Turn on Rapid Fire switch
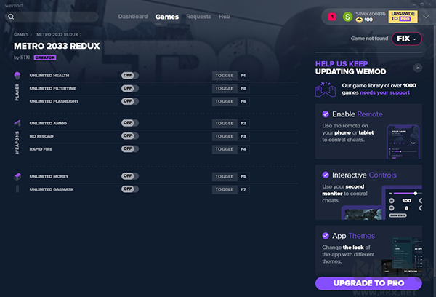The height and width of the screenshot is (297, 436). coord(129,148)
